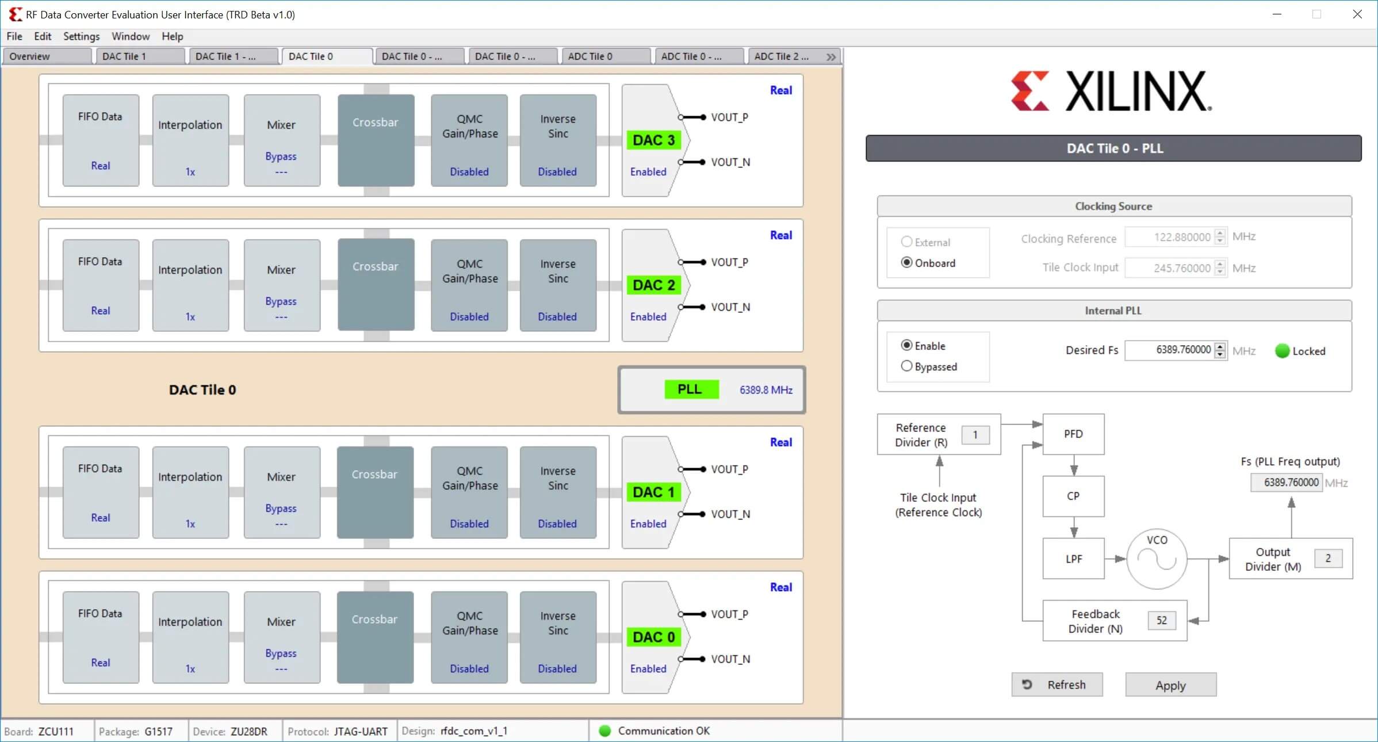Click the DAC 0 converter block
Image resolution: width=1378 pixels, height=742 pixels.
(653, 637)
